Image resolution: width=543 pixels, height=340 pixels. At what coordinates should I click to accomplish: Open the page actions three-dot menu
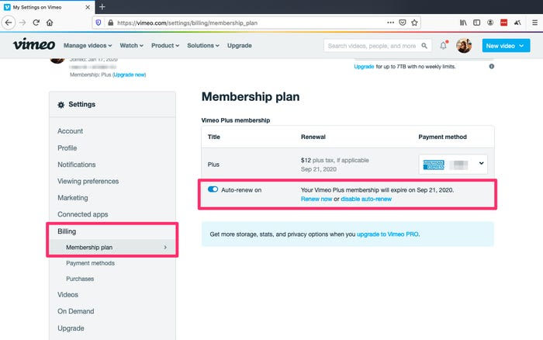coord(391,23)
